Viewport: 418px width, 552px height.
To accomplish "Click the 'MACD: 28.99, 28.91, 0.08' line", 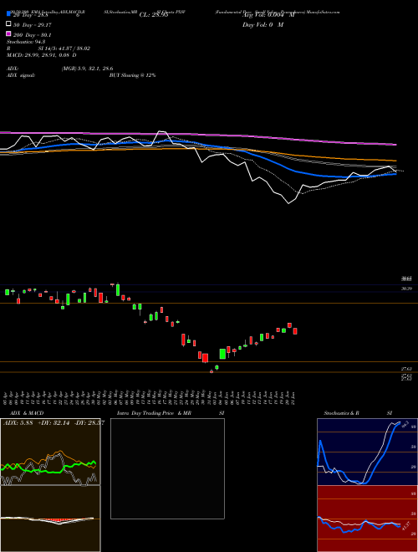I will tap(42, 55).
